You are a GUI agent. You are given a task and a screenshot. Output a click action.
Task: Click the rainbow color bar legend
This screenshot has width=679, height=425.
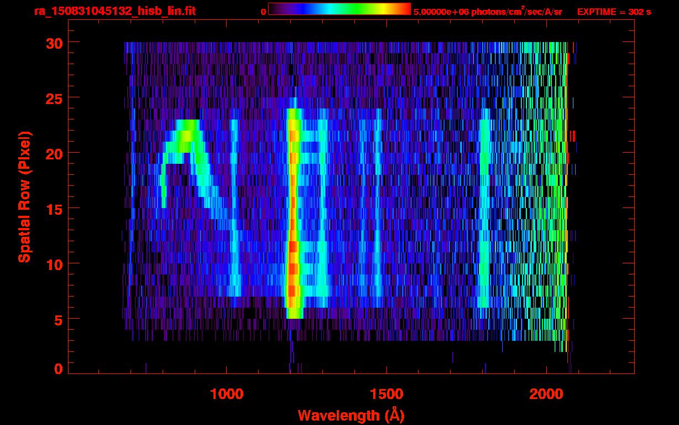click(x=339, y=9)
